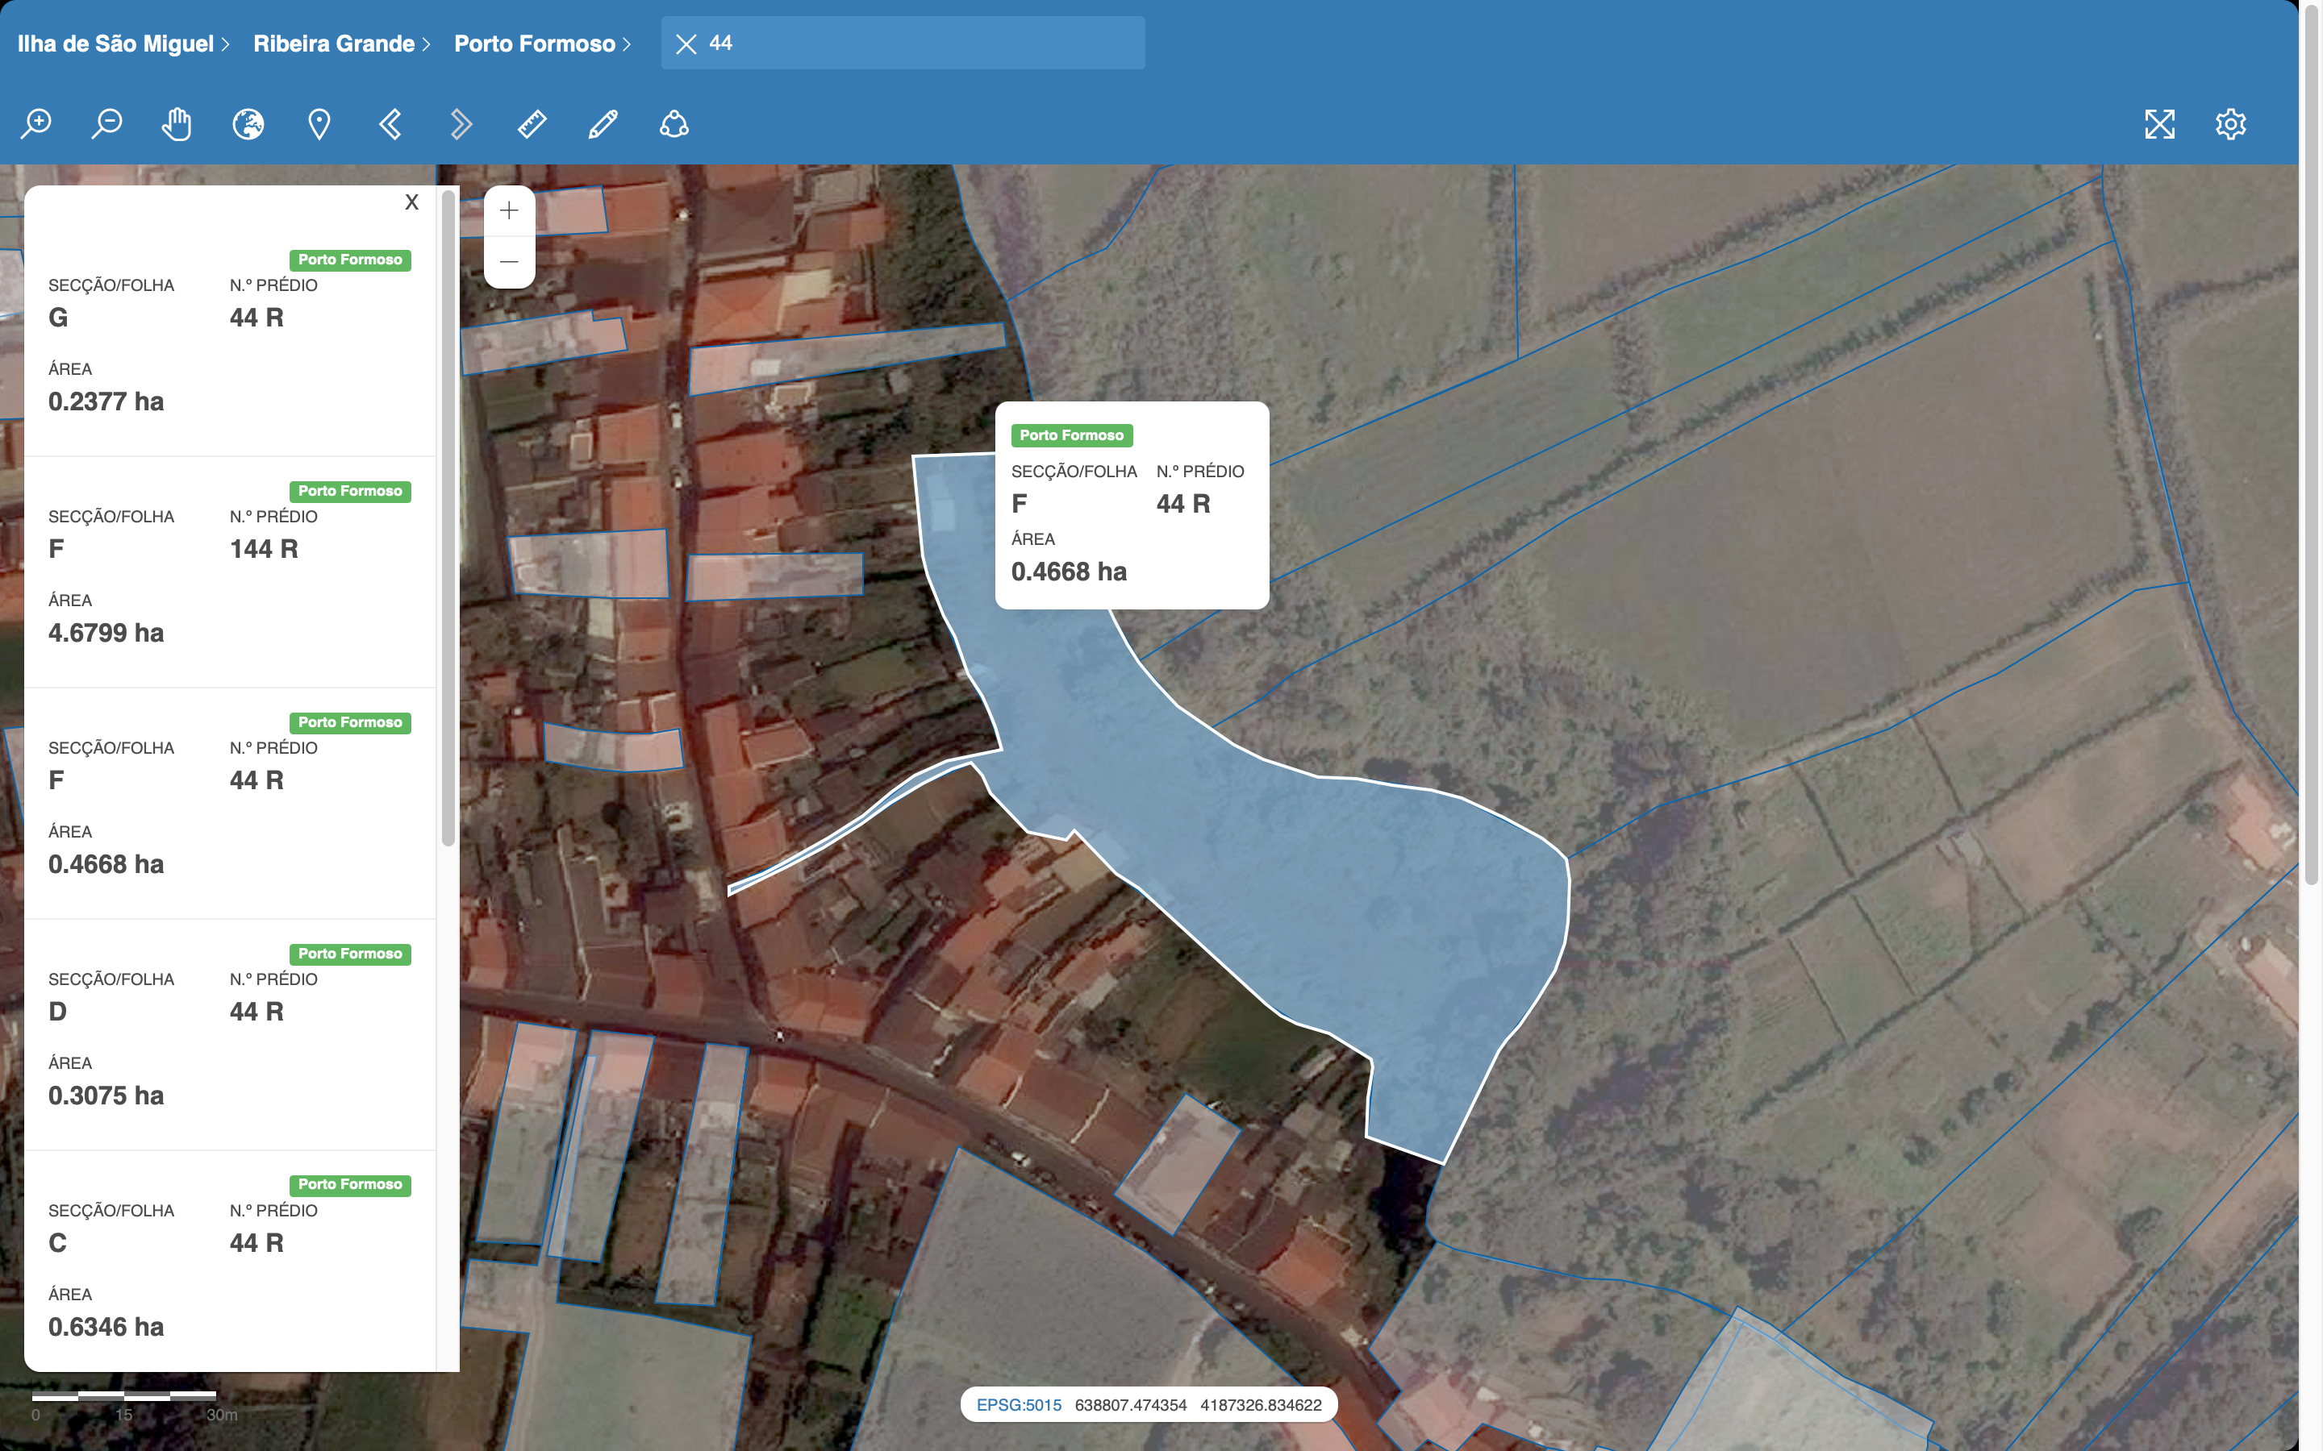Click the search field containing 44

click(x=921, y=44)
